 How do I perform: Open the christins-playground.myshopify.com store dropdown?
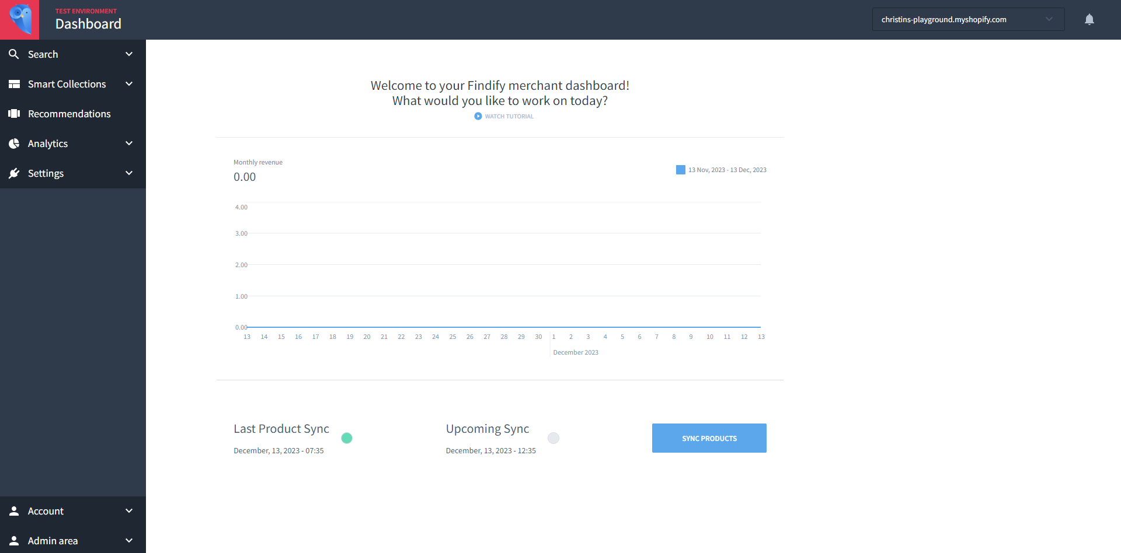pos(967,19)
